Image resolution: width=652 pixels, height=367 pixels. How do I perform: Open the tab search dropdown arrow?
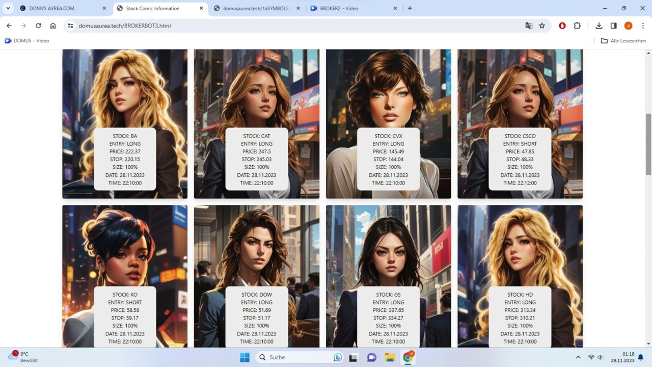[8, 8]
